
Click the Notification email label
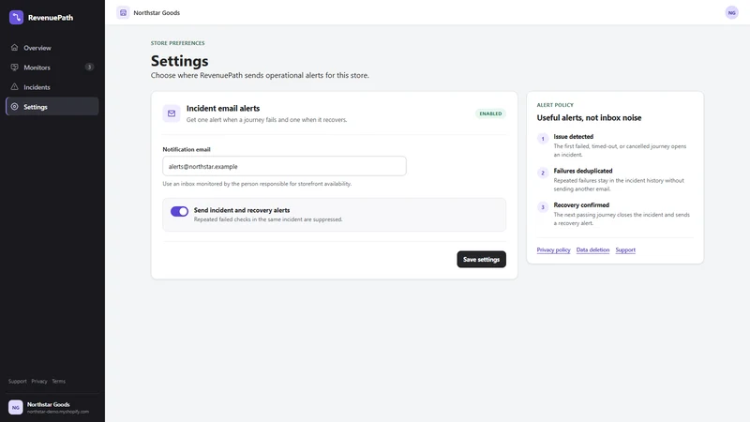(186, 149)
